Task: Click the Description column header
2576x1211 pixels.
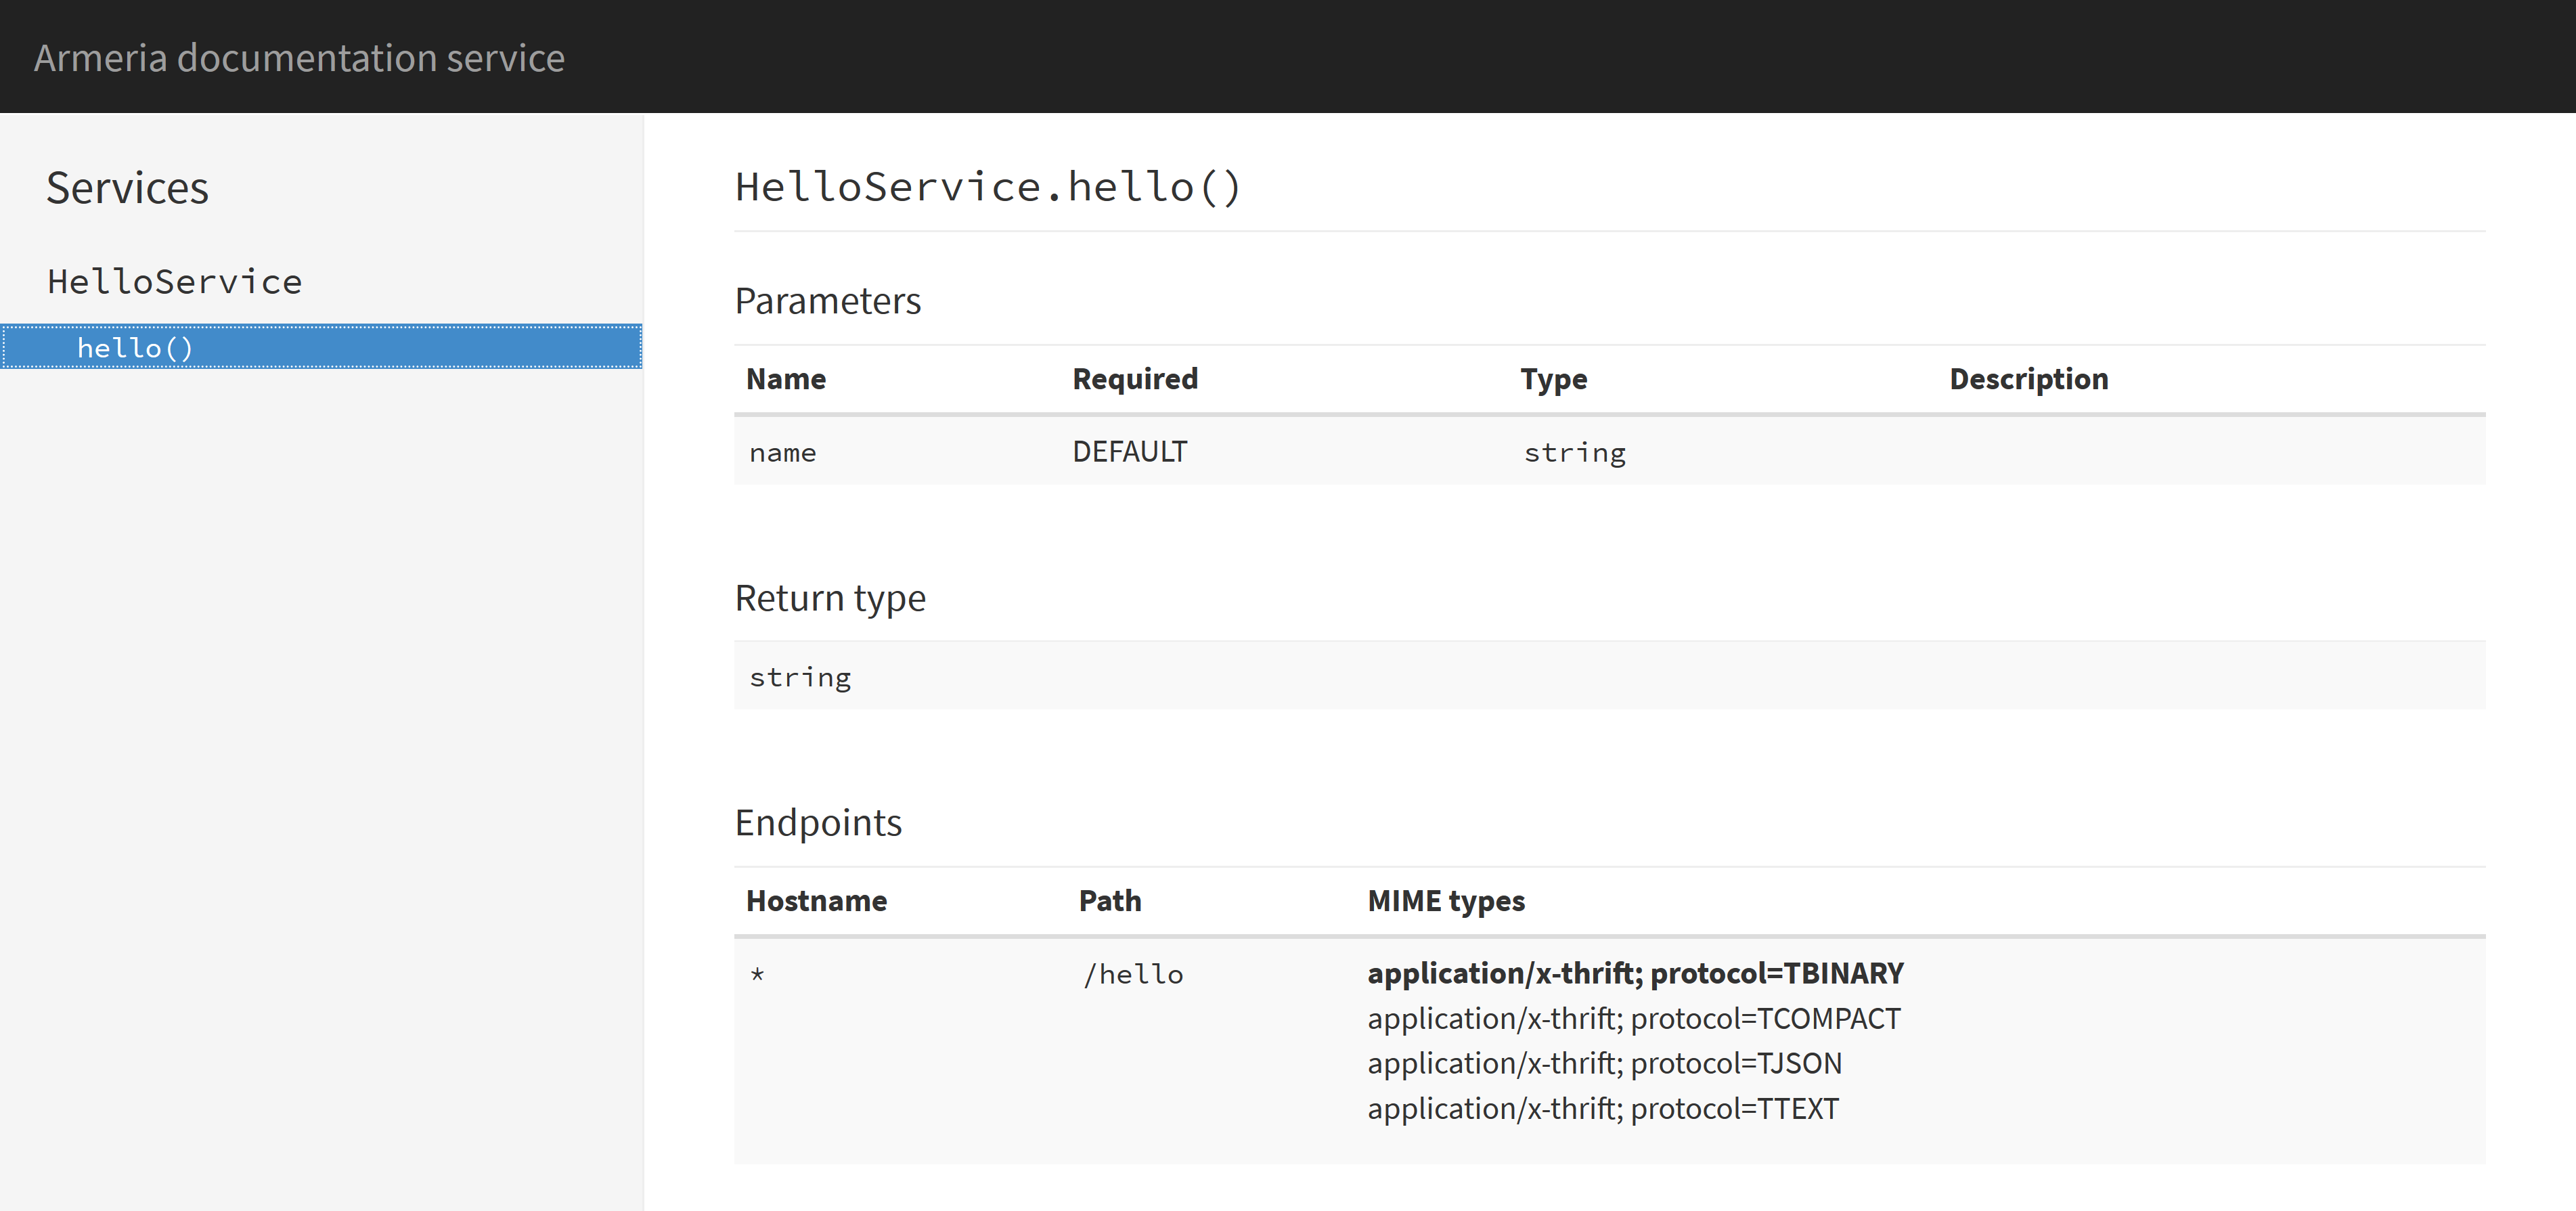Action: click(2028, 379)
